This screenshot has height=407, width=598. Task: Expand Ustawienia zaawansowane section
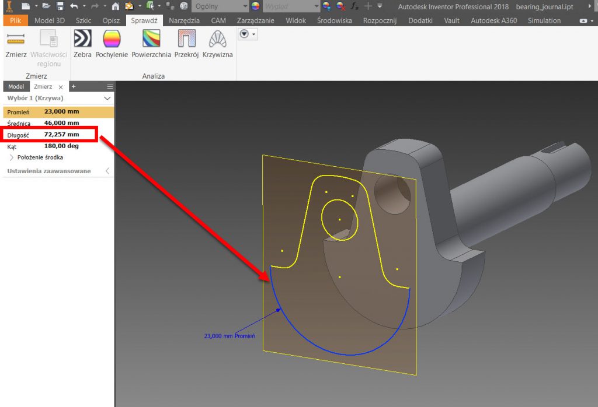point(107,171)
